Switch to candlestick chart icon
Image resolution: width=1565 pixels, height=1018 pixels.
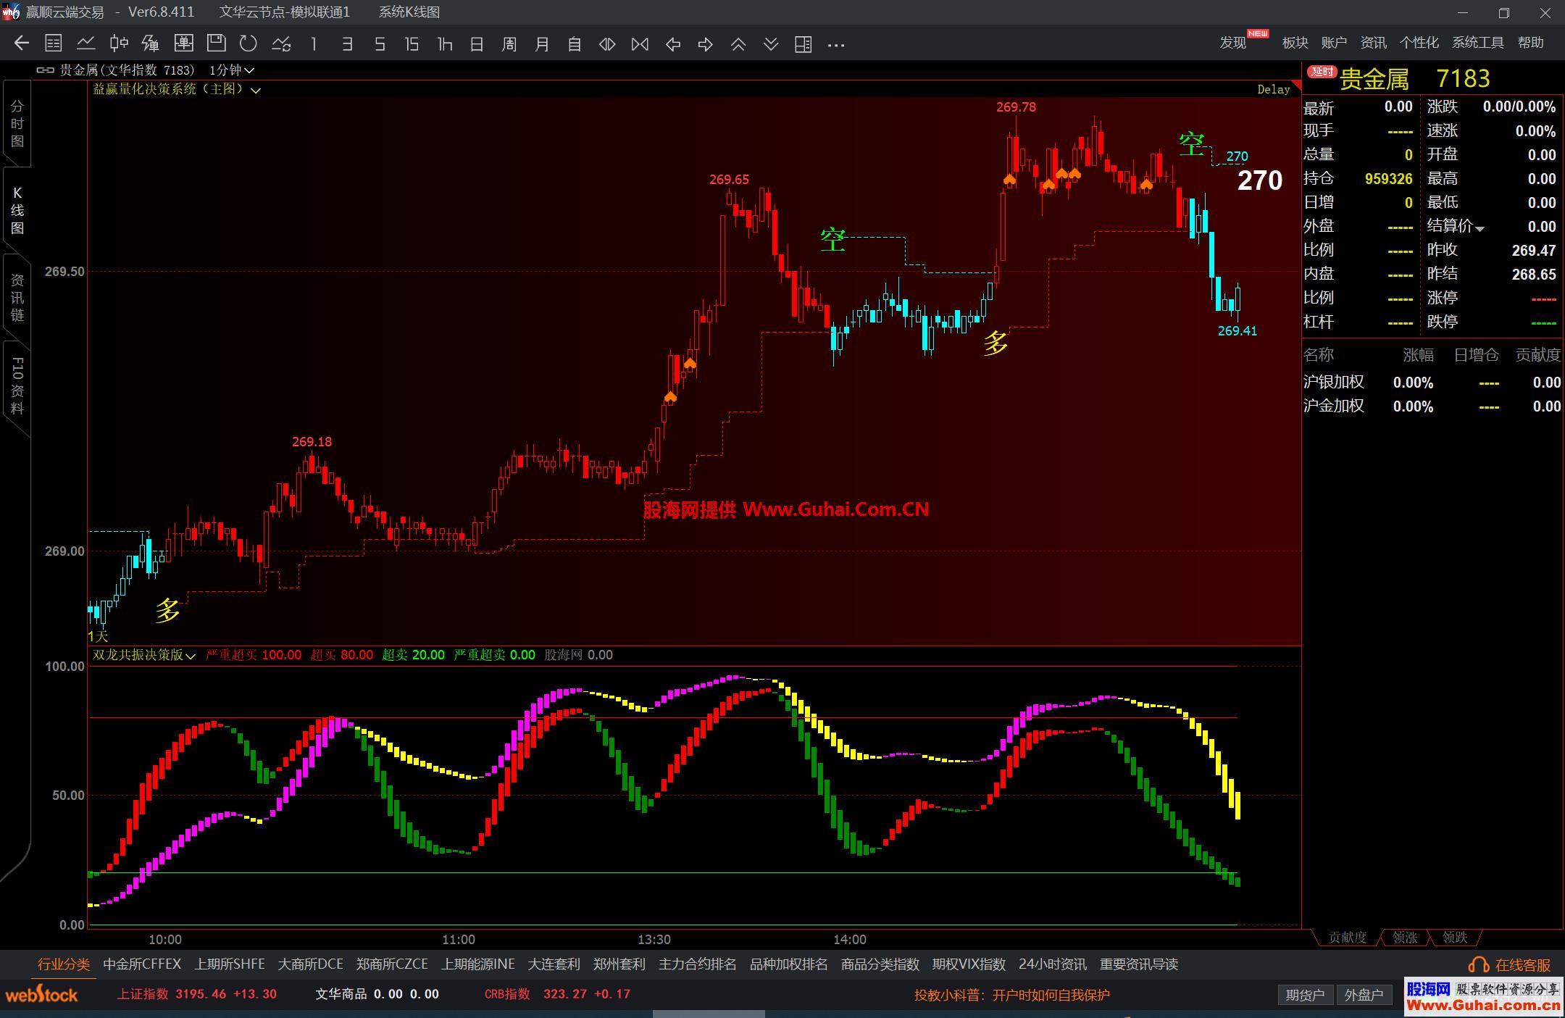(x=119, y=43)
